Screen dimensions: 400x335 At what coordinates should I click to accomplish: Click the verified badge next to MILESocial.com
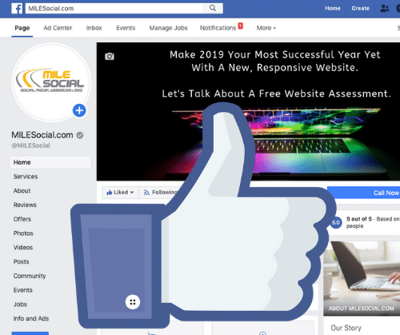point(80,135)
